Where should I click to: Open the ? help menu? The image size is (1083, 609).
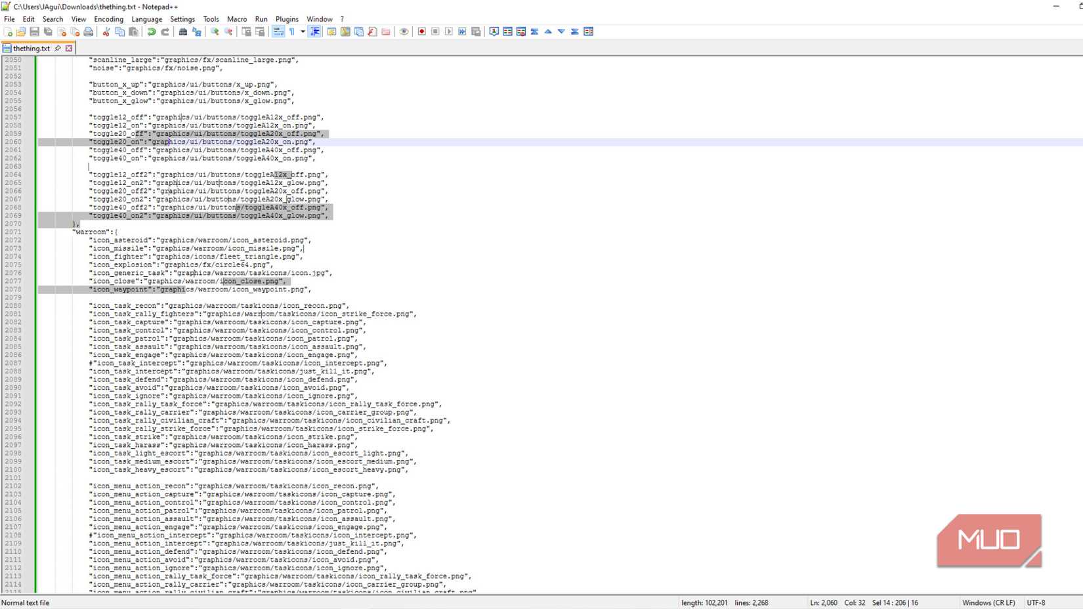coord(342,19)
